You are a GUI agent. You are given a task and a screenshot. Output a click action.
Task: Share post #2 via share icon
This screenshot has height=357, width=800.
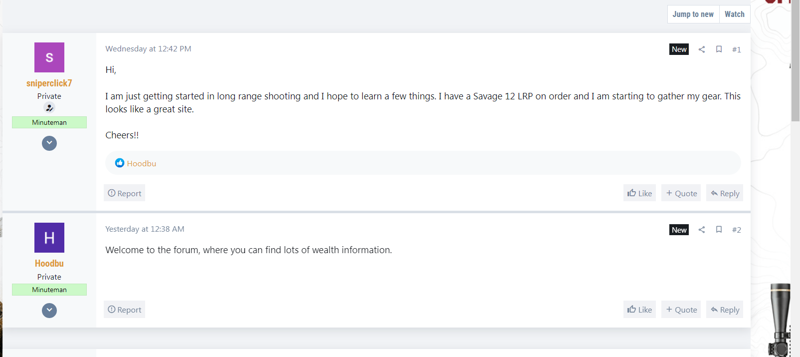702,230
